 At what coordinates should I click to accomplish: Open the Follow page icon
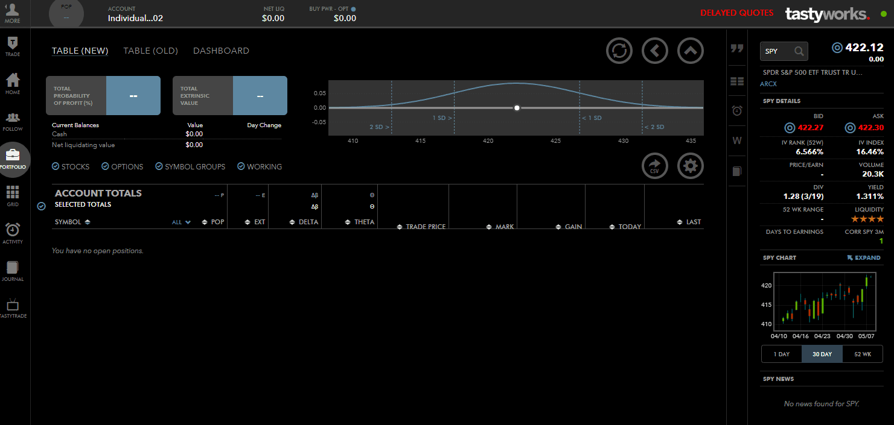click(13, 121)
